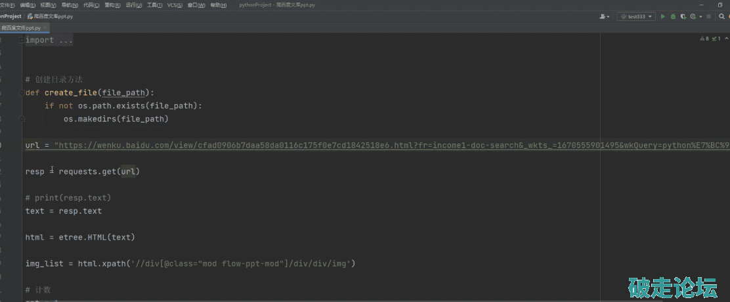Open the test333 run configuration dropdown
The width and height of the screenshot is (730, 302).
tap(636, 16)
